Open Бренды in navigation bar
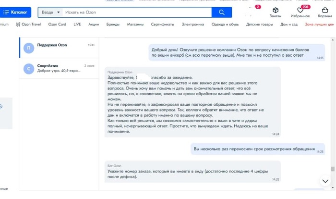 (x=113, y=24)
